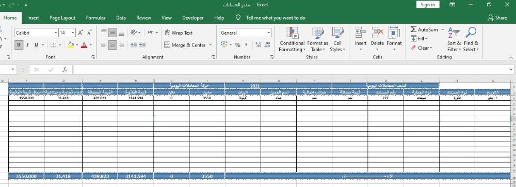Click Merge & Center button

[x=185, y=45]
